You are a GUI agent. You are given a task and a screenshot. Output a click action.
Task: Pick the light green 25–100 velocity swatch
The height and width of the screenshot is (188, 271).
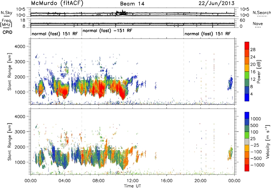coord(247,135)
